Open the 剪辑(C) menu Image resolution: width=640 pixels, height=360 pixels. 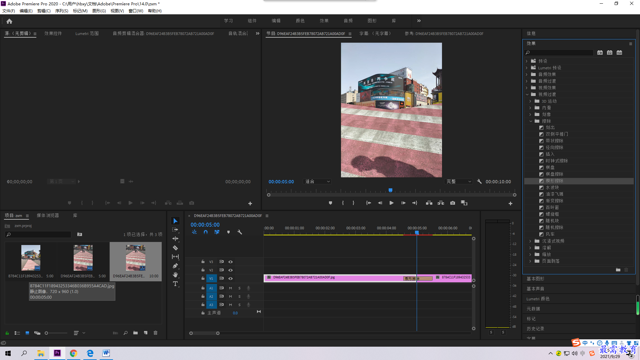[x=44, y=11]
